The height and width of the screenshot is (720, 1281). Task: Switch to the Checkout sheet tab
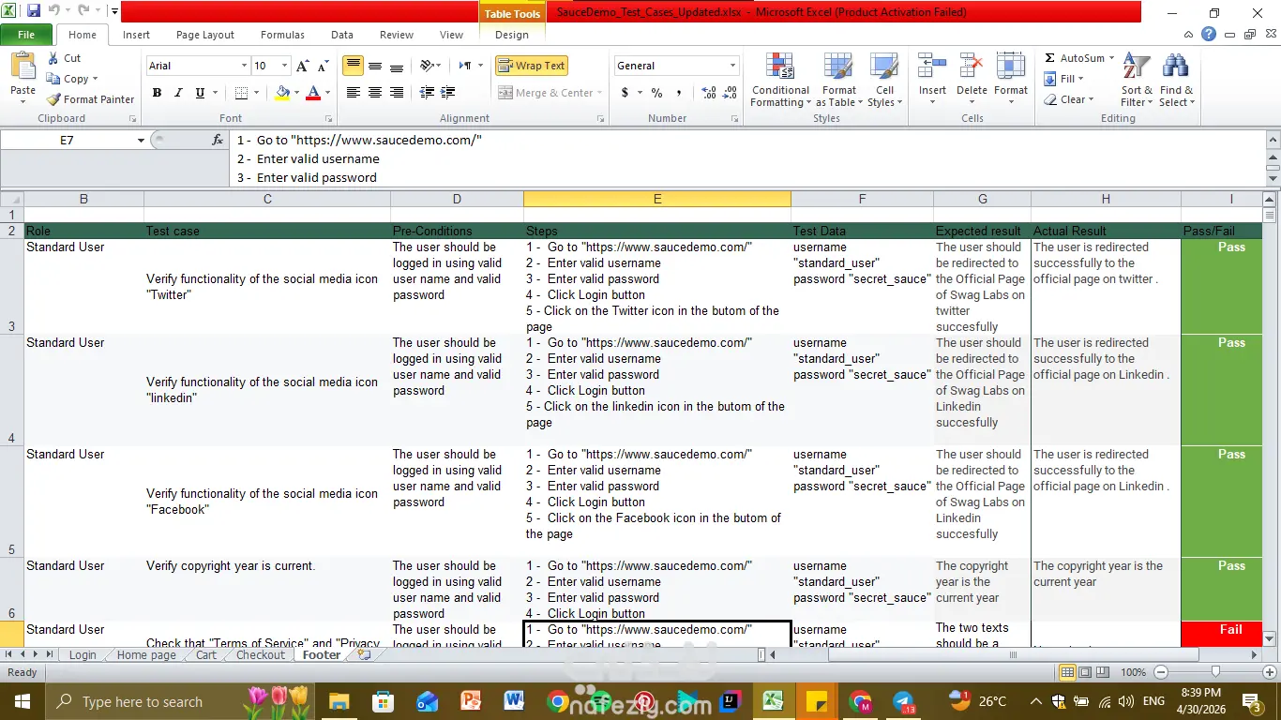261,655
